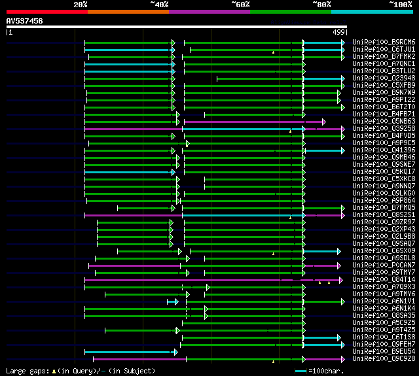419x376 pixels.
Task: Select the UniRef100_C6T1S8 label
Action: tap(384, 337)
